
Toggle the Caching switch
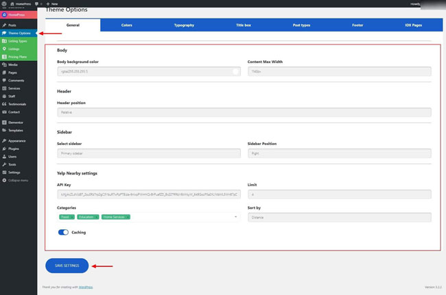pos(63,232)
